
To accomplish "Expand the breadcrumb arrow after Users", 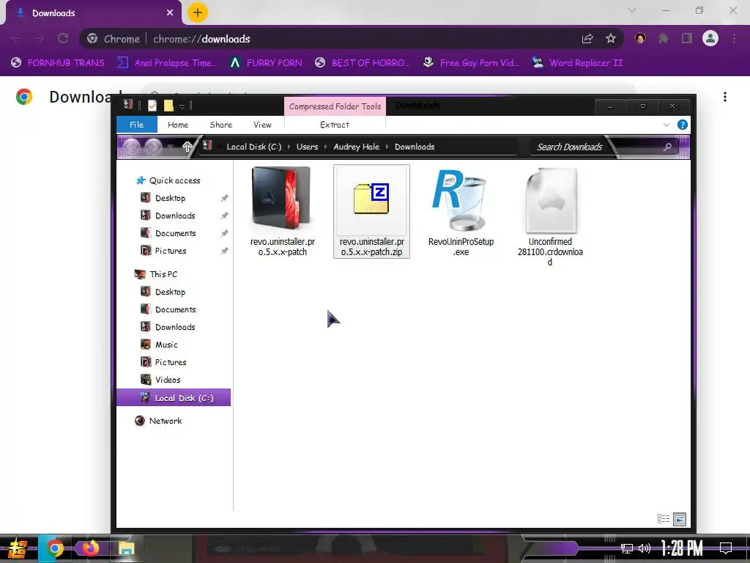I will (325, 147).
